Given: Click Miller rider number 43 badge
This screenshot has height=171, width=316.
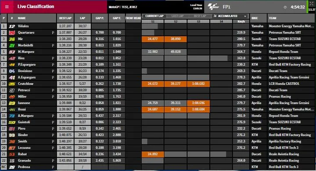Looking at the screenshot, I should coord(12,97).
